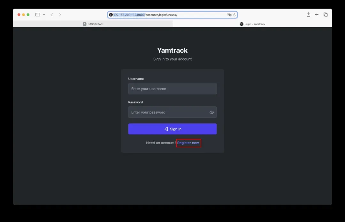The width and height of the screenshot is (345, 222).
Task: Show the tab overview icon
Action: click(326, 15)
